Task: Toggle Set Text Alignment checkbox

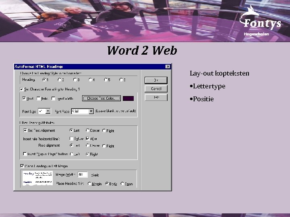Action: pyautogui.click(x=25, y=131)
